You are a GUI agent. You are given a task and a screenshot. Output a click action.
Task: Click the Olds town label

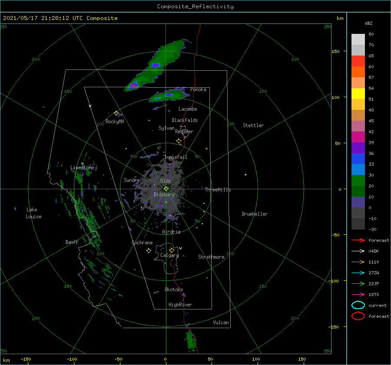166,181
